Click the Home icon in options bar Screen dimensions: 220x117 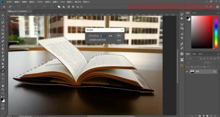coord(4,7)
